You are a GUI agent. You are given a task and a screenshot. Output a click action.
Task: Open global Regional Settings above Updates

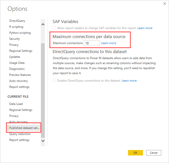[x=21, y=51]
